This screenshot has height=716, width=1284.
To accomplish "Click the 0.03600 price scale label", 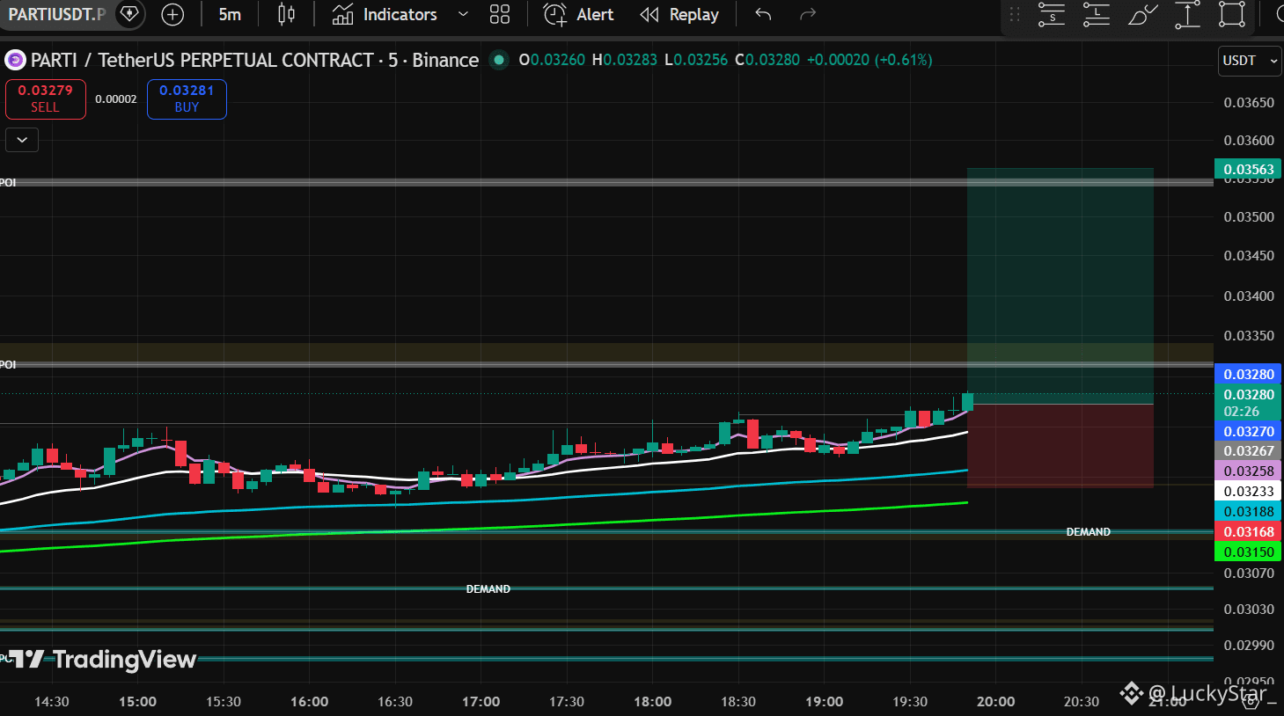I will point(1249,141).
